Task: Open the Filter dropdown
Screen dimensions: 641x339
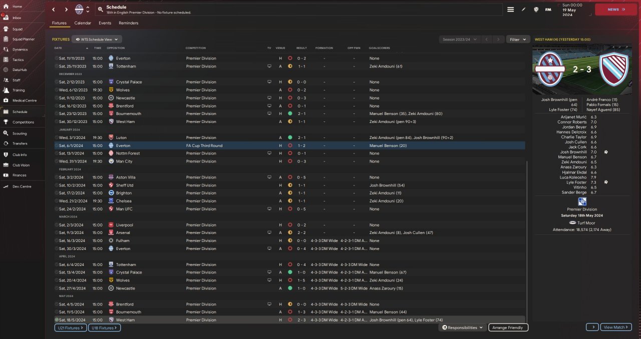Action: pos(518,39)
